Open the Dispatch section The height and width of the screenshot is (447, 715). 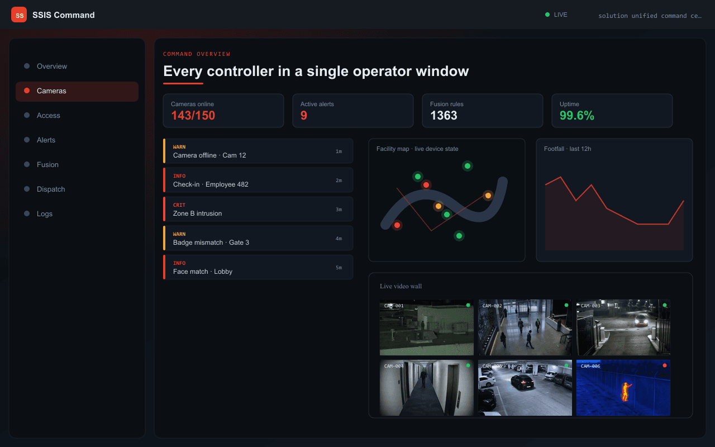[x=77, y=189]
